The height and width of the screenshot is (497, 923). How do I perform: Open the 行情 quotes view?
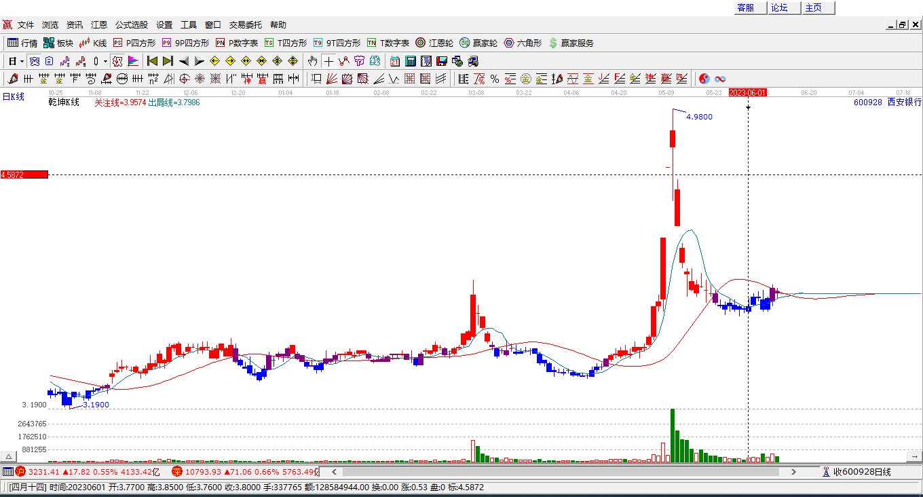(x=22, y=43)
